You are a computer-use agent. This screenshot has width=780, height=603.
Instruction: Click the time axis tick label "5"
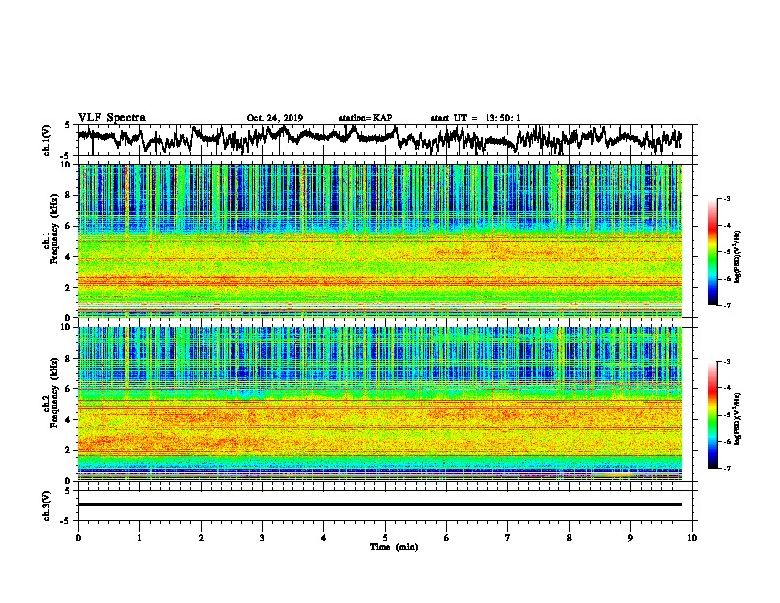click(385, 538)
